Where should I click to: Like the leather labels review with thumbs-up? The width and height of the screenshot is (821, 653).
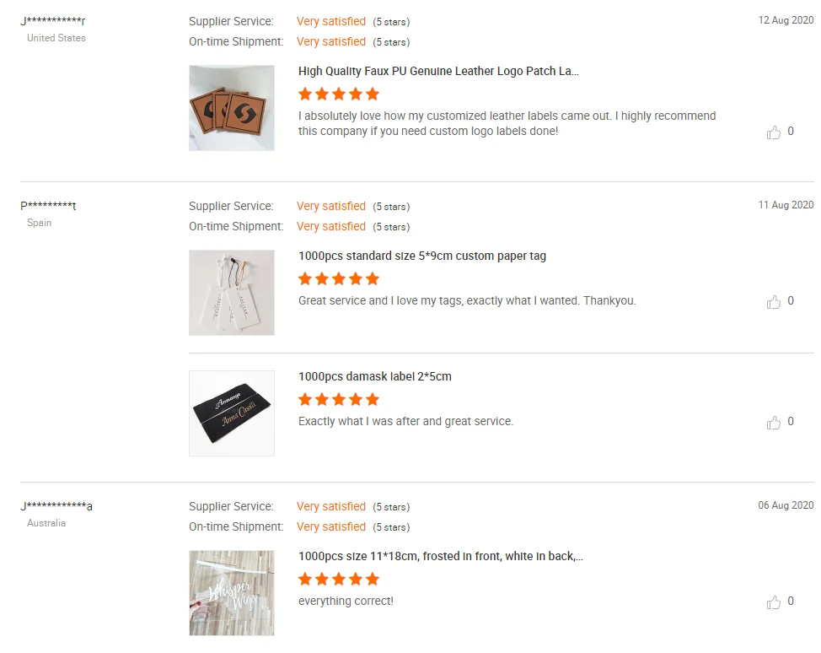tap(774, 132)
